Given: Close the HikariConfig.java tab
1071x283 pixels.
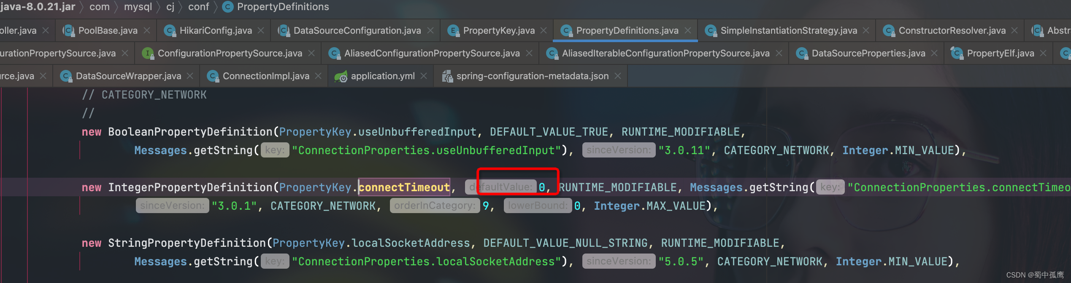Looking at the screenshot, I should (x=261, y=31).
